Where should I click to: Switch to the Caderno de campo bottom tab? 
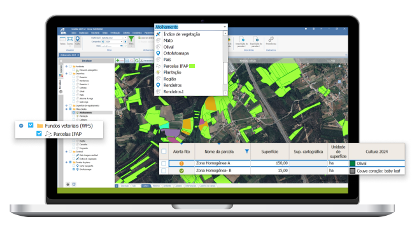tap(208, 186)
